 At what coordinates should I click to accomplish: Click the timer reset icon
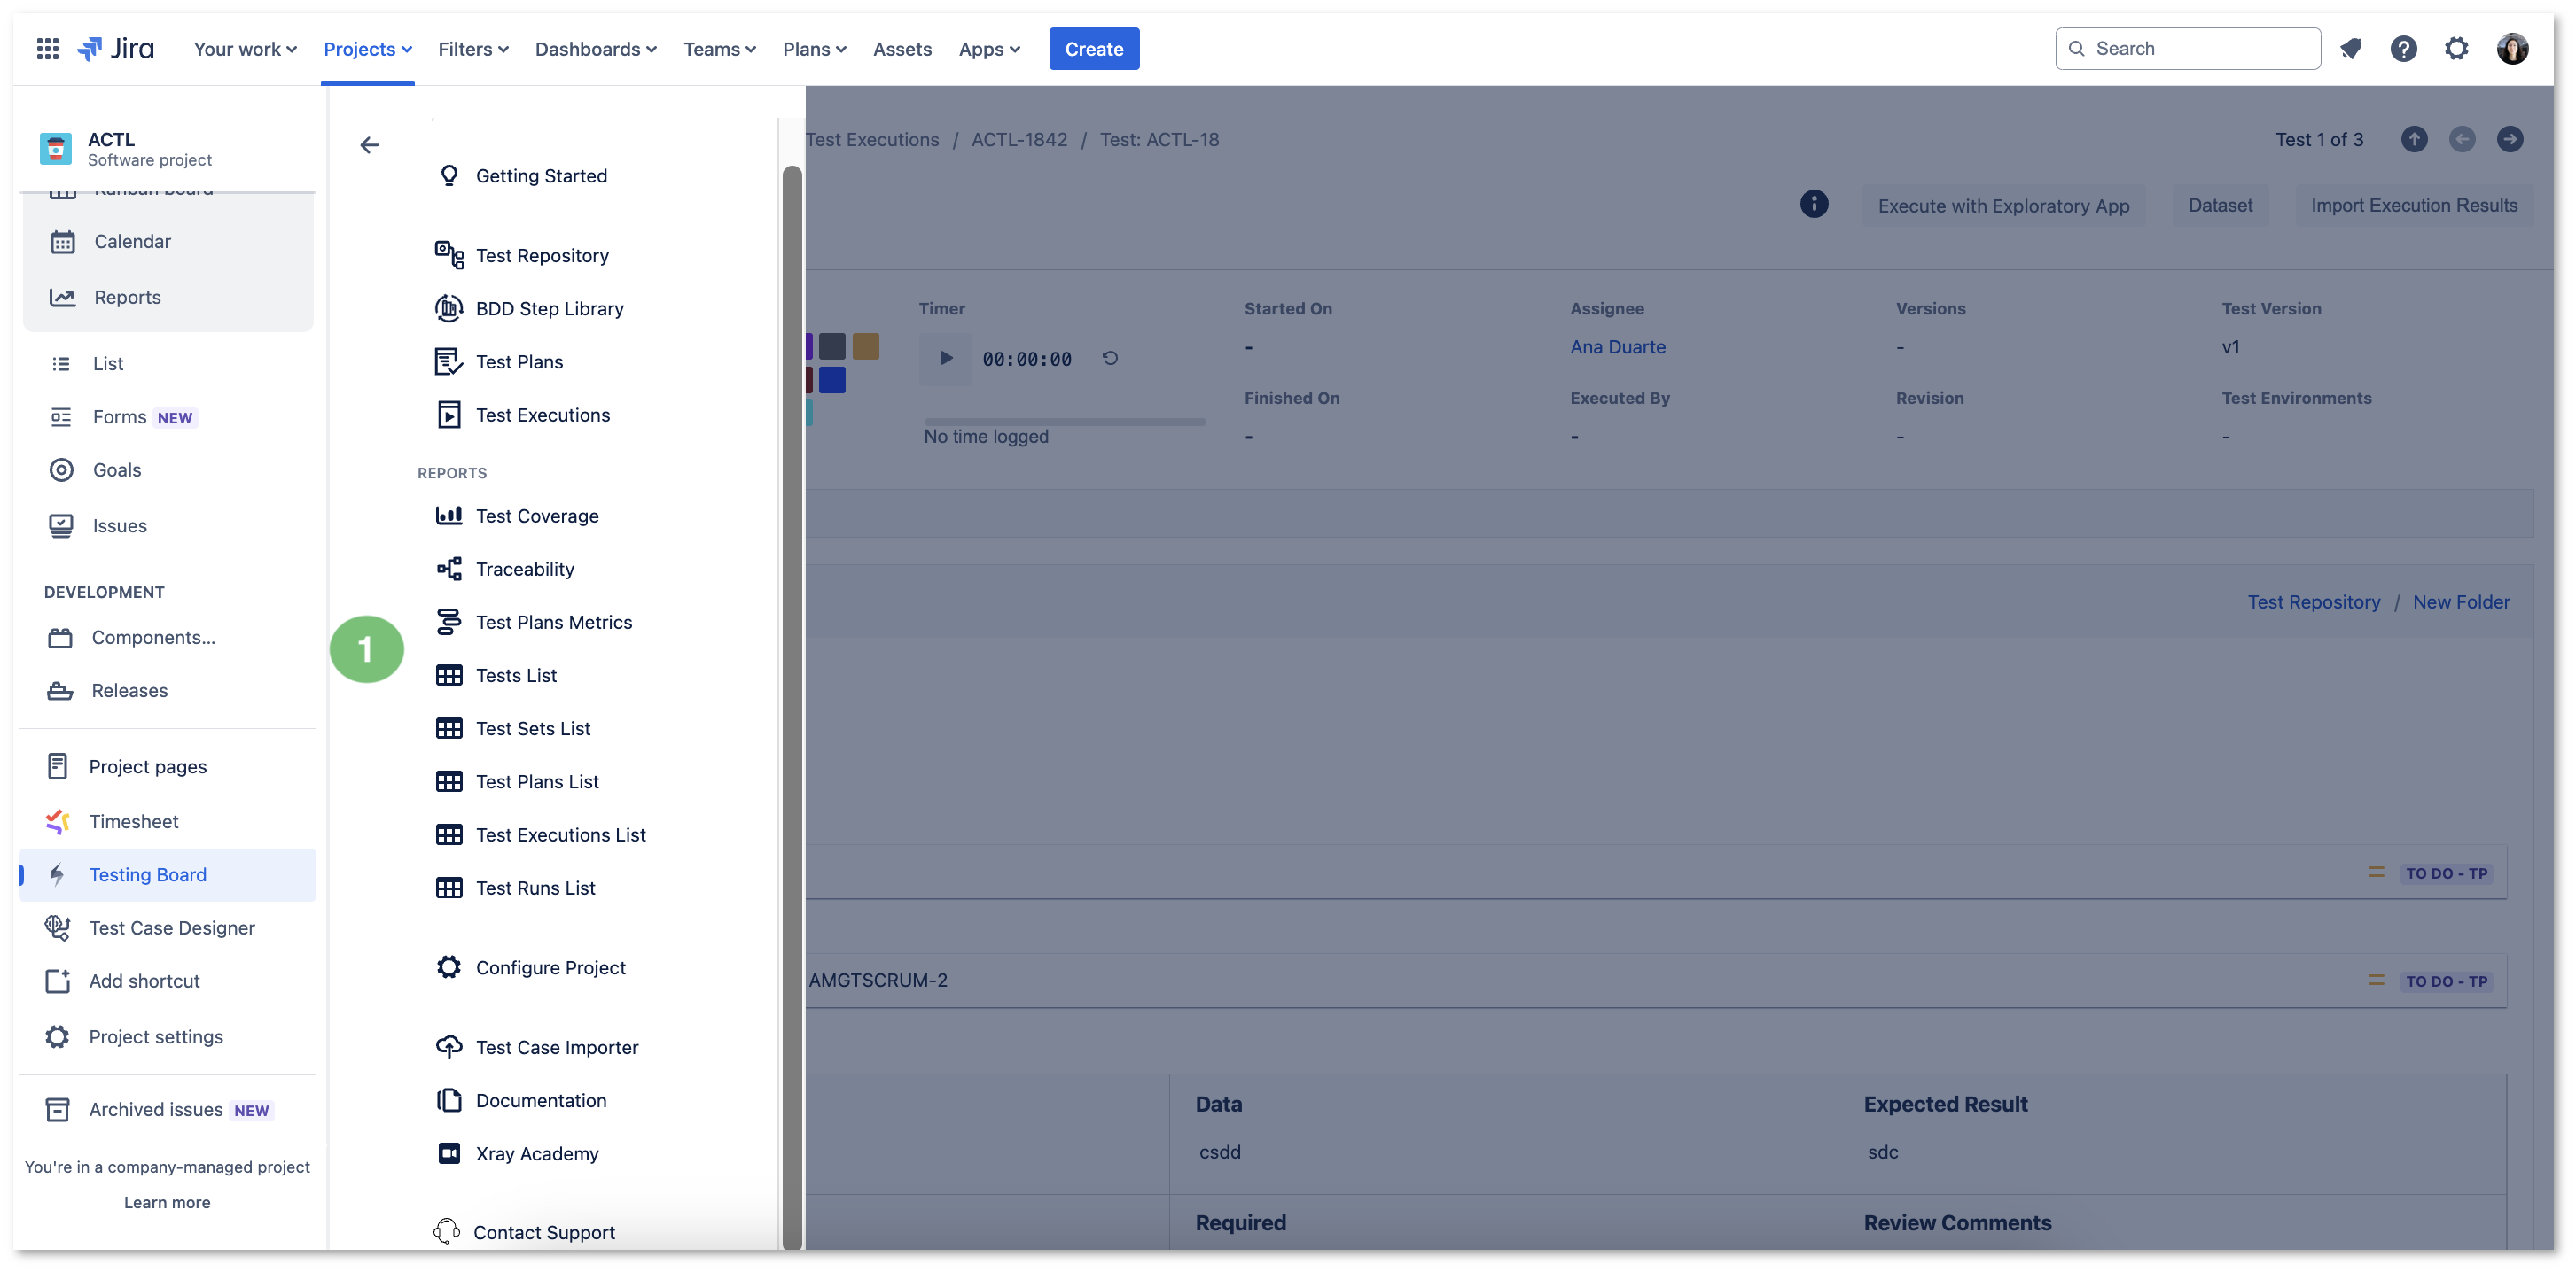pos(1110,358)
